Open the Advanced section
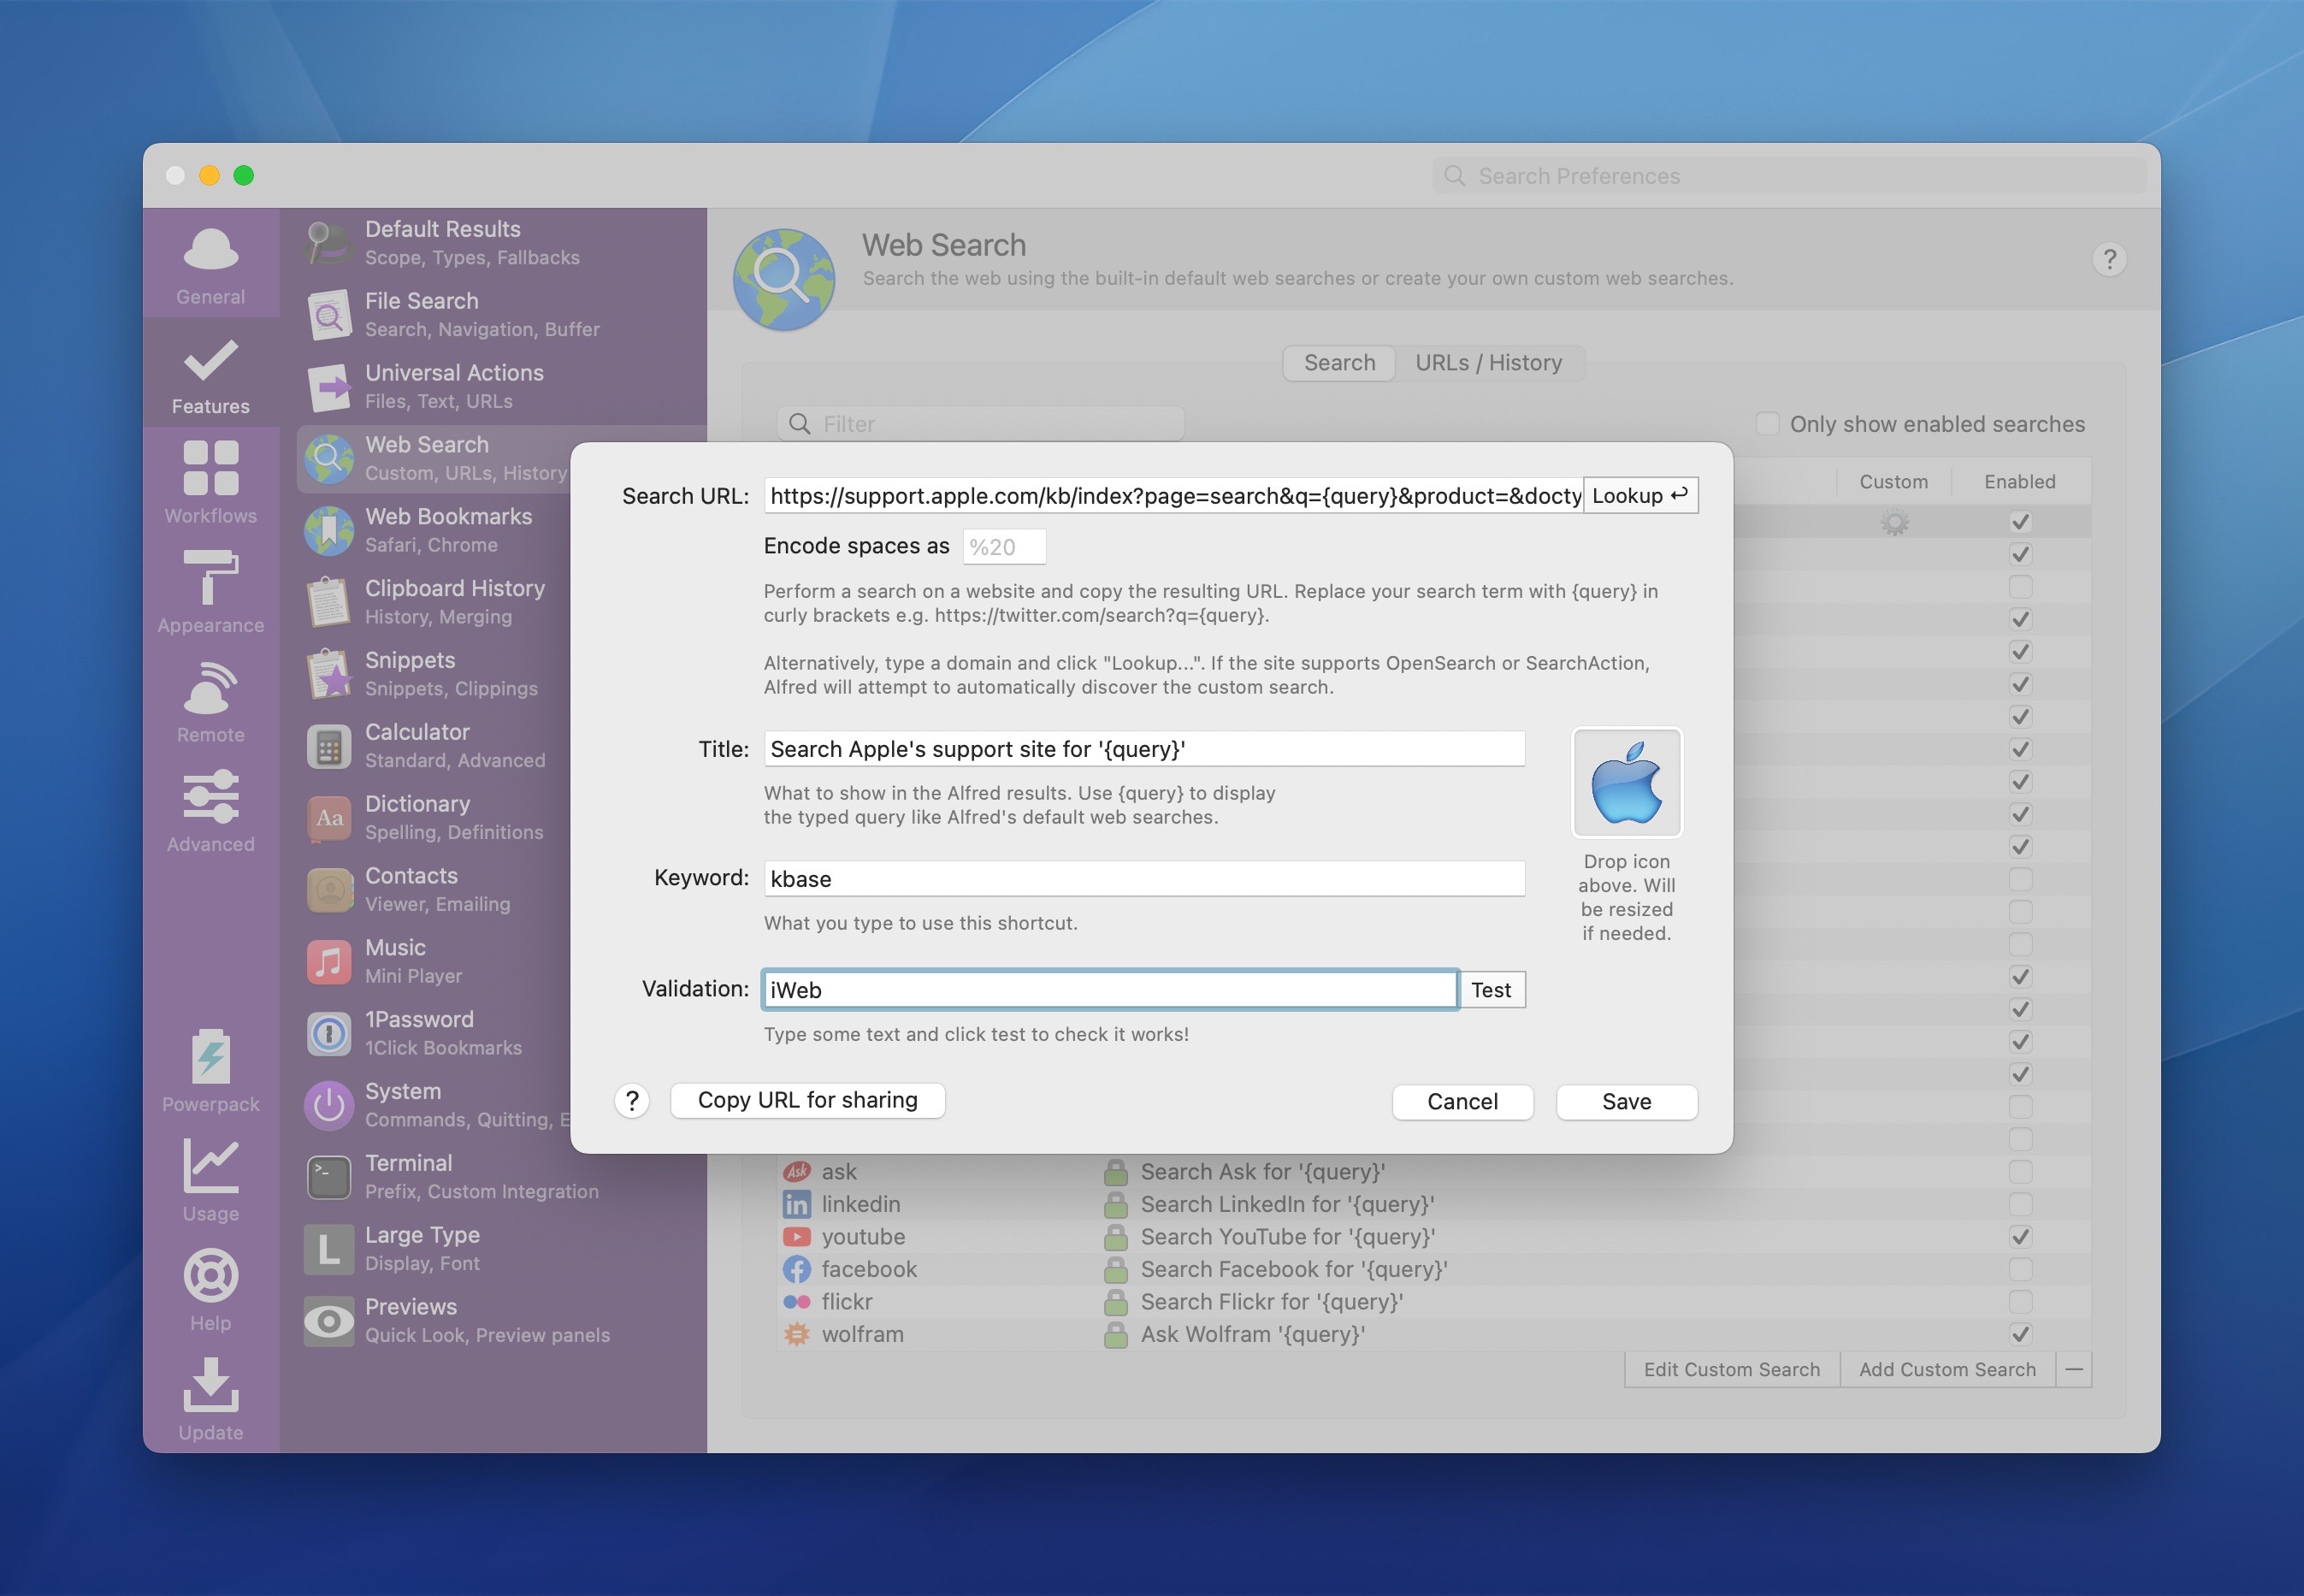The image size is (2304, 1596). 210,811
